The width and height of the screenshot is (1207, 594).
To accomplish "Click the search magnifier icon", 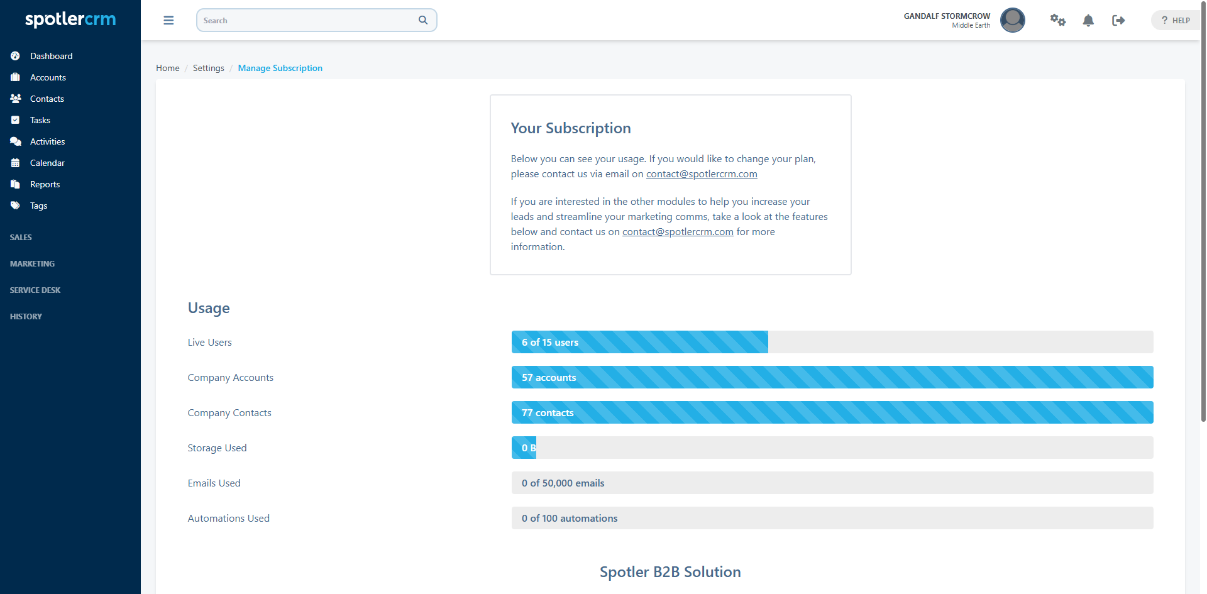I will click(423, 20).
